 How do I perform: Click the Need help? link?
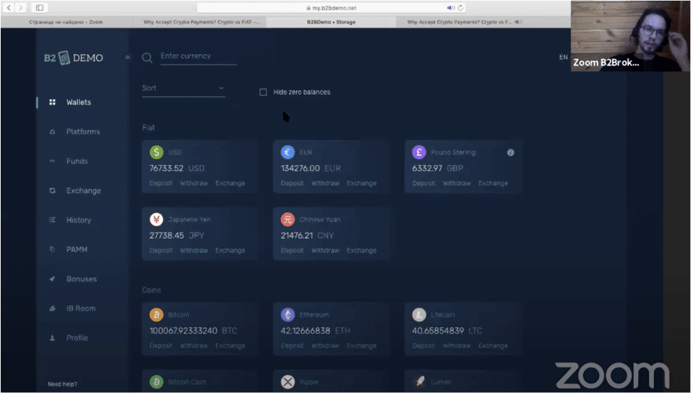62,384
